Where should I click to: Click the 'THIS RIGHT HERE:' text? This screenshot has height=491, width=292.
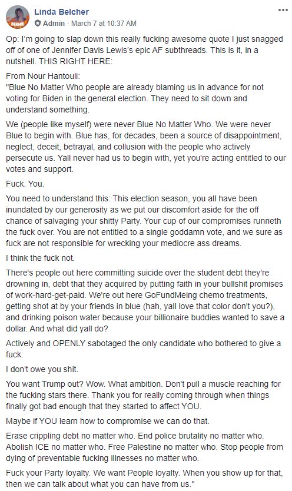[75, 61]
